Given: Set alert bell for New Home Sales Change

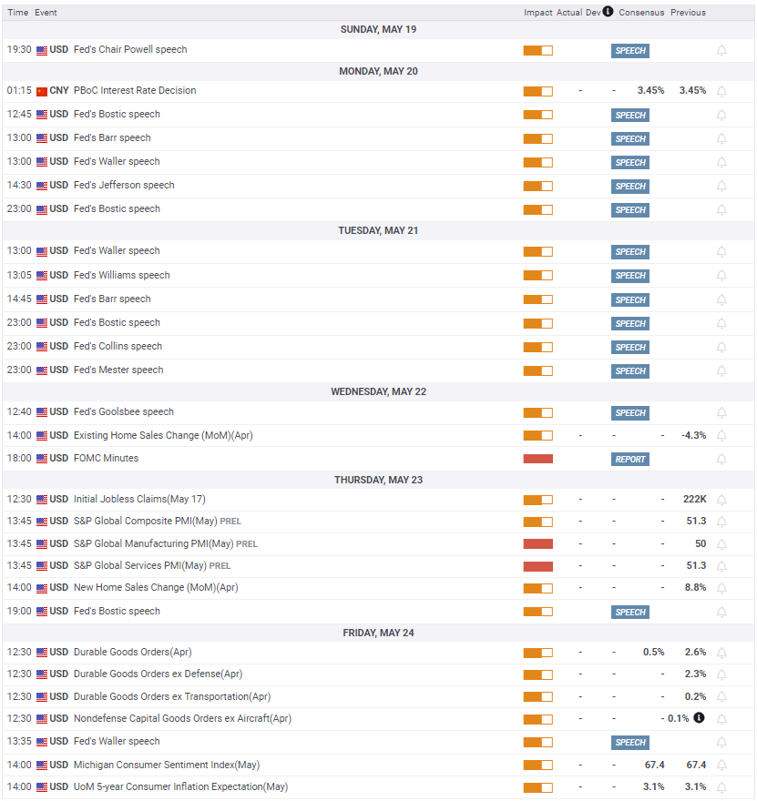Looking at the screenshot, I should [721, 589].
